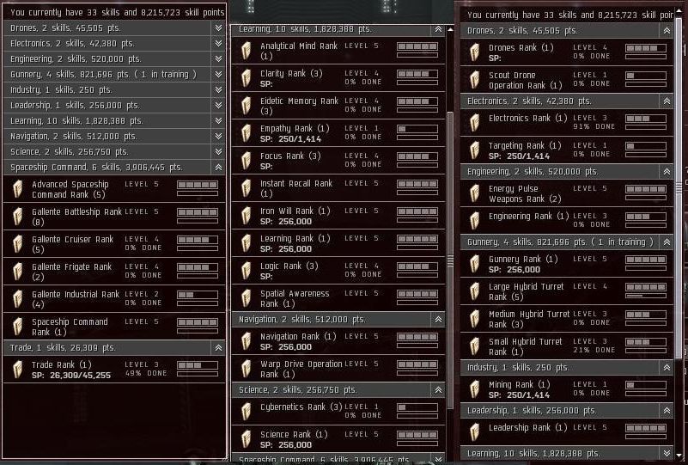The width and height of the screenshot is (688, 465).
Task: Collapse the Leadership group in the right panel
Action: [x=667, y=411]
